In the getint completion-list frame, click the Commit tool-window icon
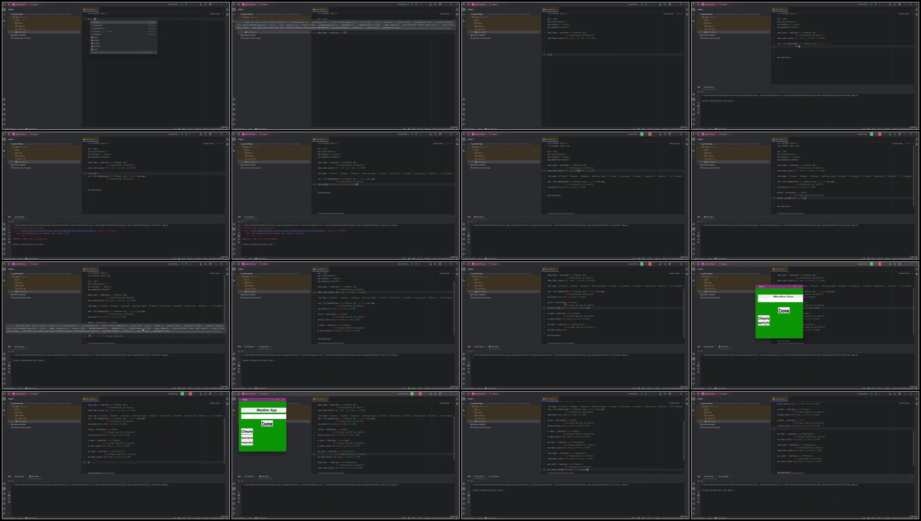This screenshot has width=921, height=521. click(x=4, y=14)
